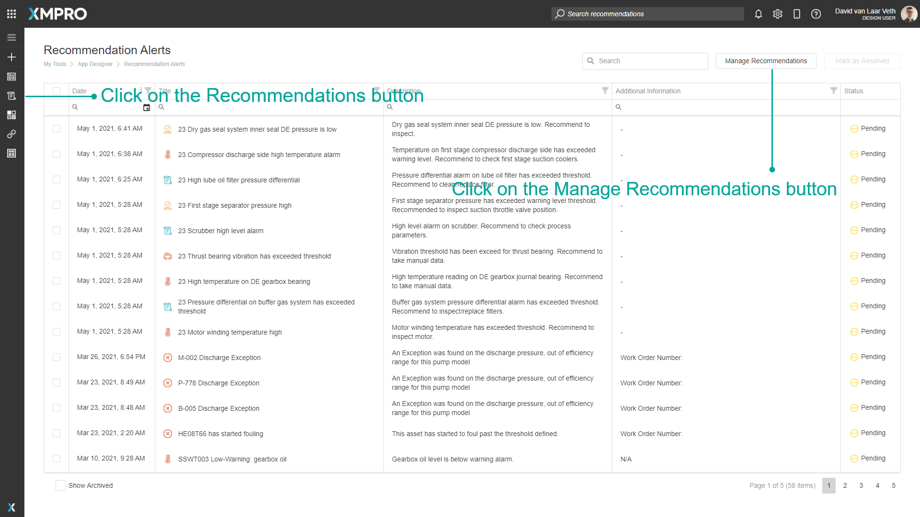This screenshot has height=517, width=920.
Task: Click the mobile device icon
Action: 797,14
